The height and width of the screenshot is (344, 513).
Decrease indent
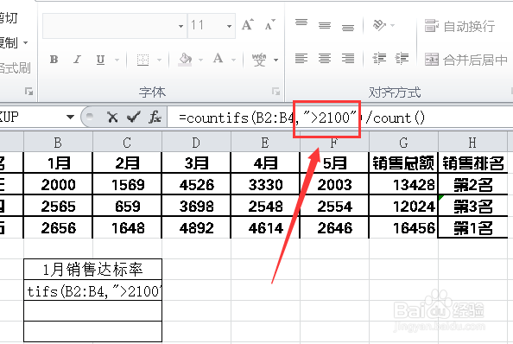tap(379, 59)
